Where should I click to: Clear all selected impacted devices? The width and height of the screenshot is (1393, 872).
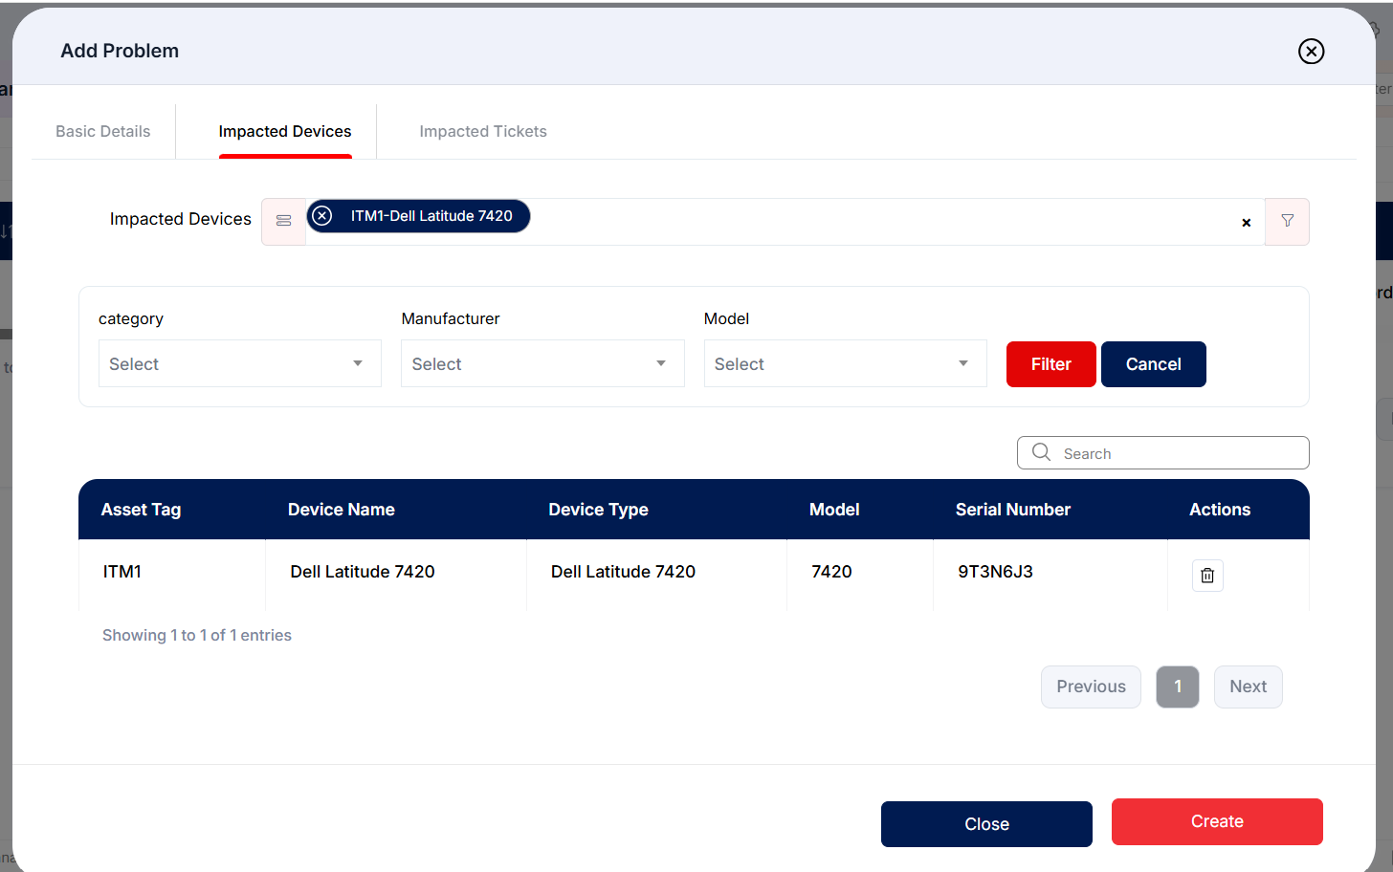pyautogui.click(x=1246, y=223)
